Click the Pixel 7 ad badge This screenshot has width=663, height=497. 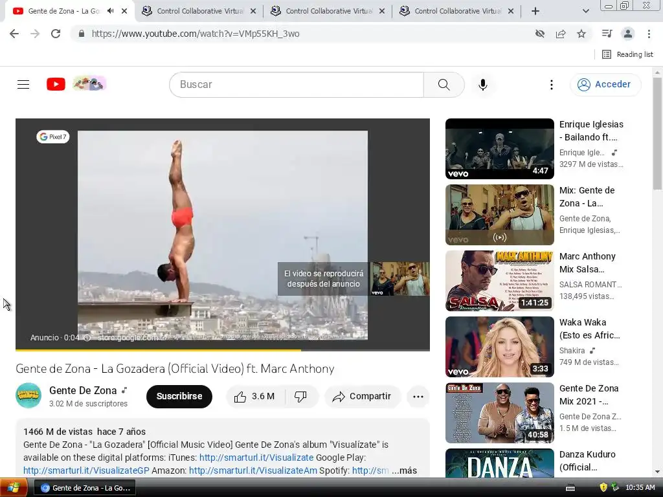[x=53, y=137]
